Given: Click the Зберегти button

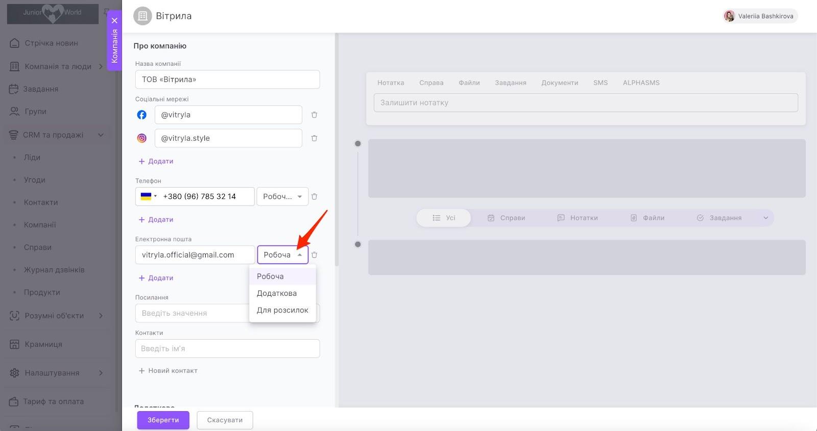Looking at the screenshot, I should point(163,420).
